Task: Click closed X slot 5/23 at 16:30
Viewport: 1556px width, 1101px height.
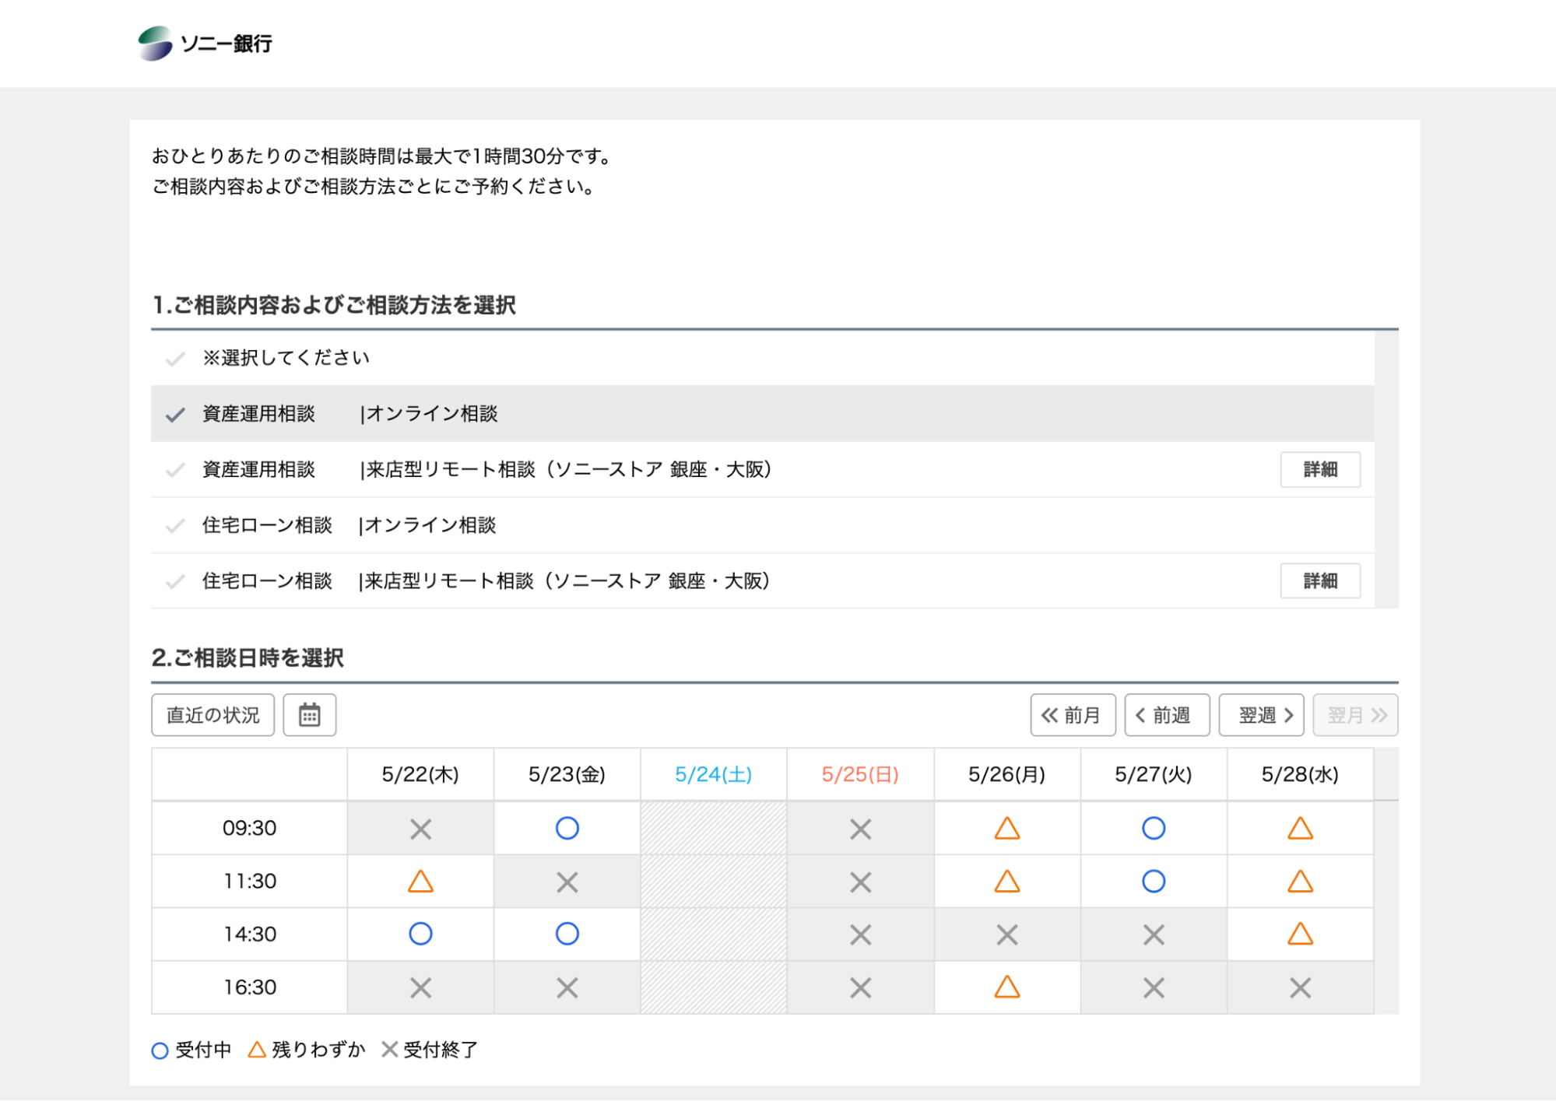Action: click(567, 988)
